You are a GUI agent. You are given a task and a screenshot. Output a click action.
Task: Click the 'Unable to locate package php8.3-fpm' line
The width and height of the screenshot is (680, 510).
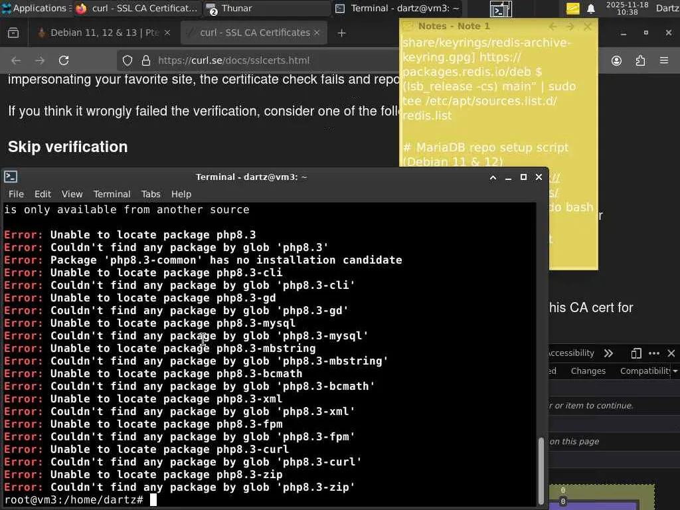tap(143, 424)
